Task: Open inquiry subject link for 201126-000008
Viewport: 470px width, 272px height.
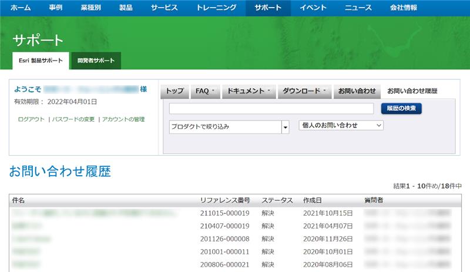Action: (x=32, y=239)
